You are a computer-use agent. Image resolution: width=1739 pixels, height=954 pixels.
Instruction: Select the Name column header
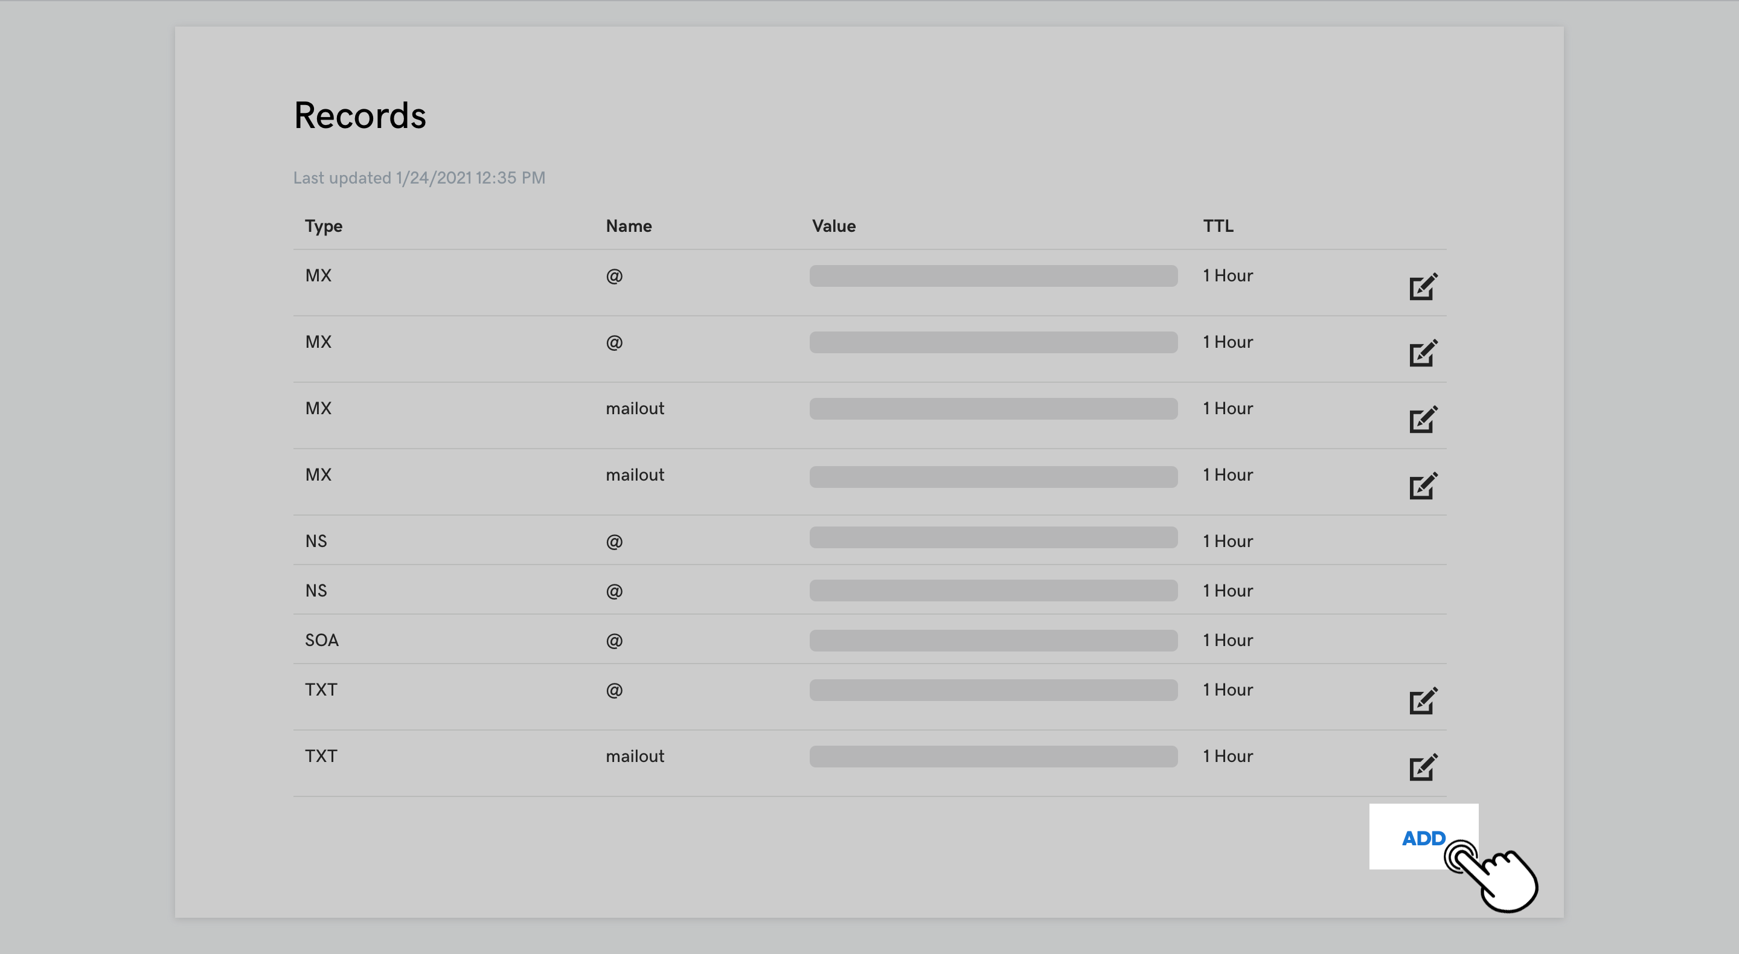pos(629,226)
